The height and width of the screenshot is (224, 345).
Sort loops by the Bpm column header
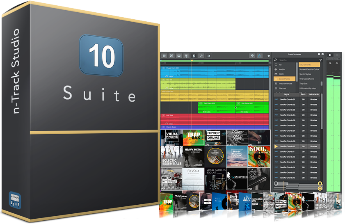303,94
